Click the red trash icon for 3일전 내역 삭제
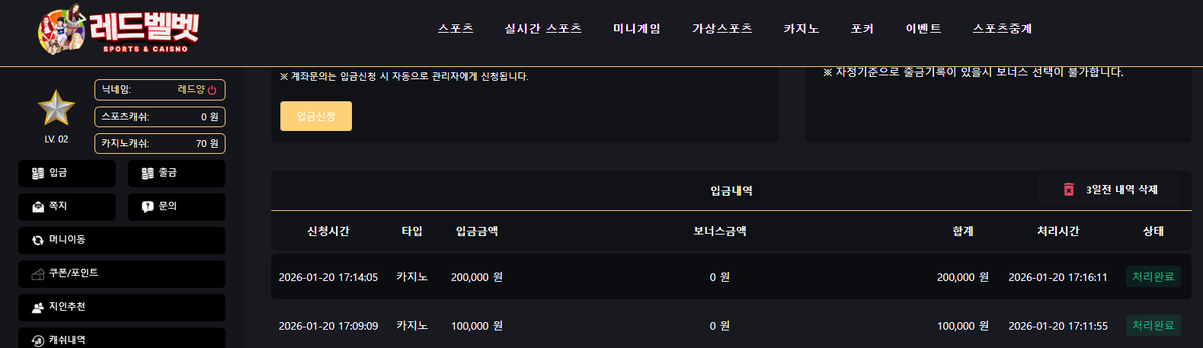 coord(1069,190)
